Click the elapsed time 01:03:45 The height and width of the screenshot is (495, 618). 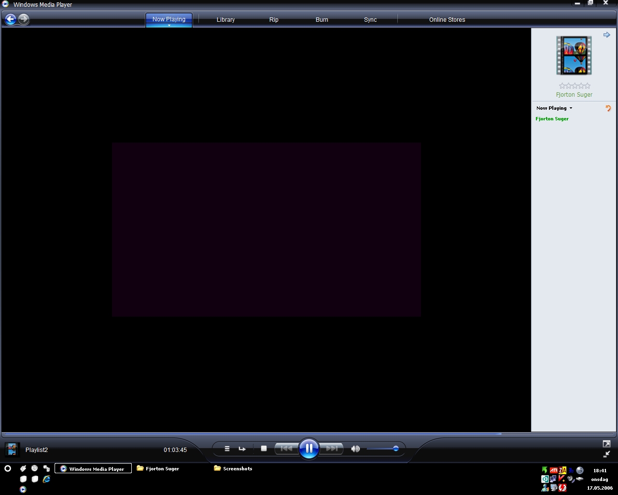pos(175,450)
